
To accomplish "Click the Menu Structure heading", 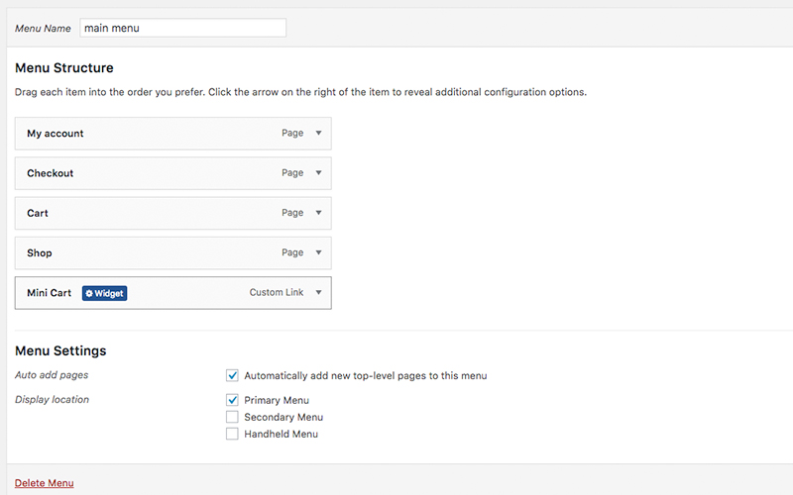I will (64, 67).
